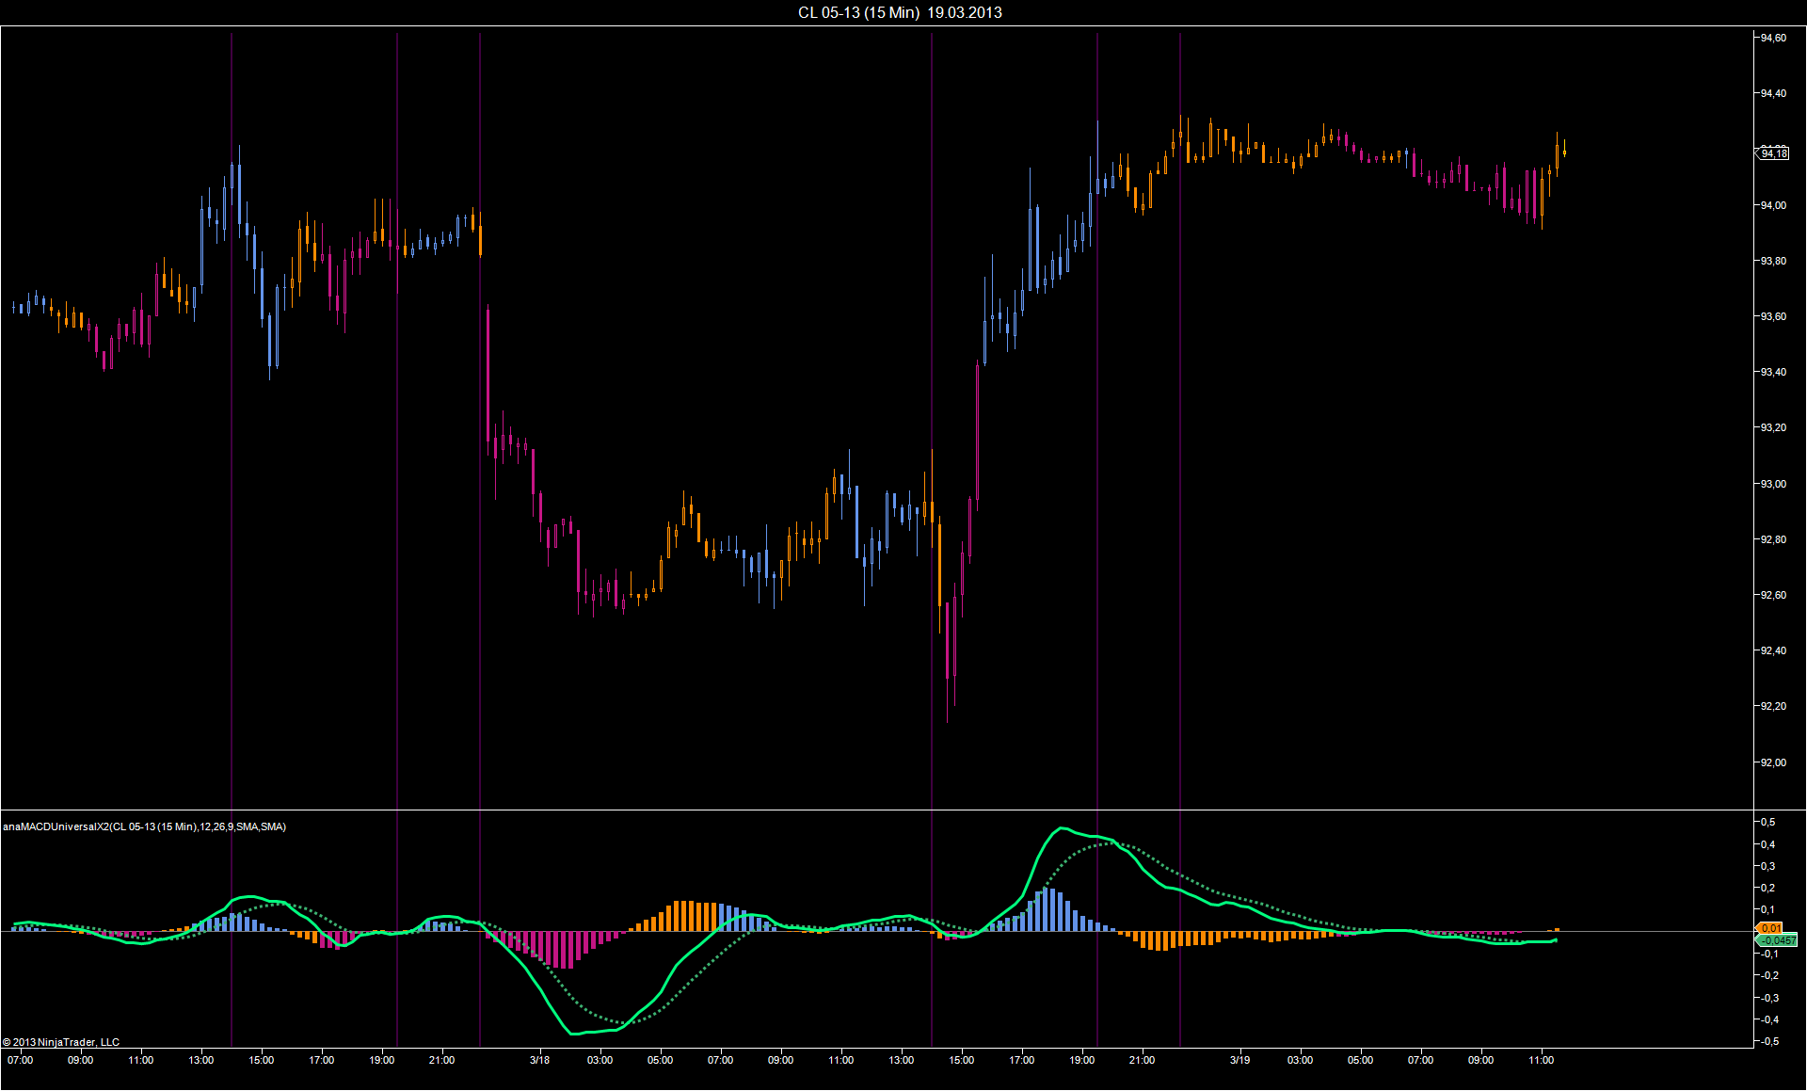
Task: Click the 92,00 price axis label
Action: (1773, 762)
